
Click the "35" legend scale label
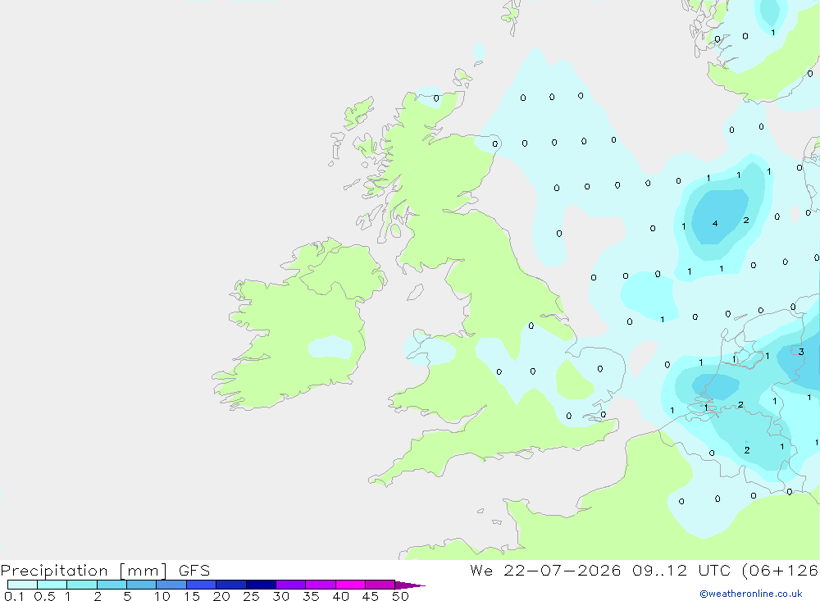click(x=311, y=596)
